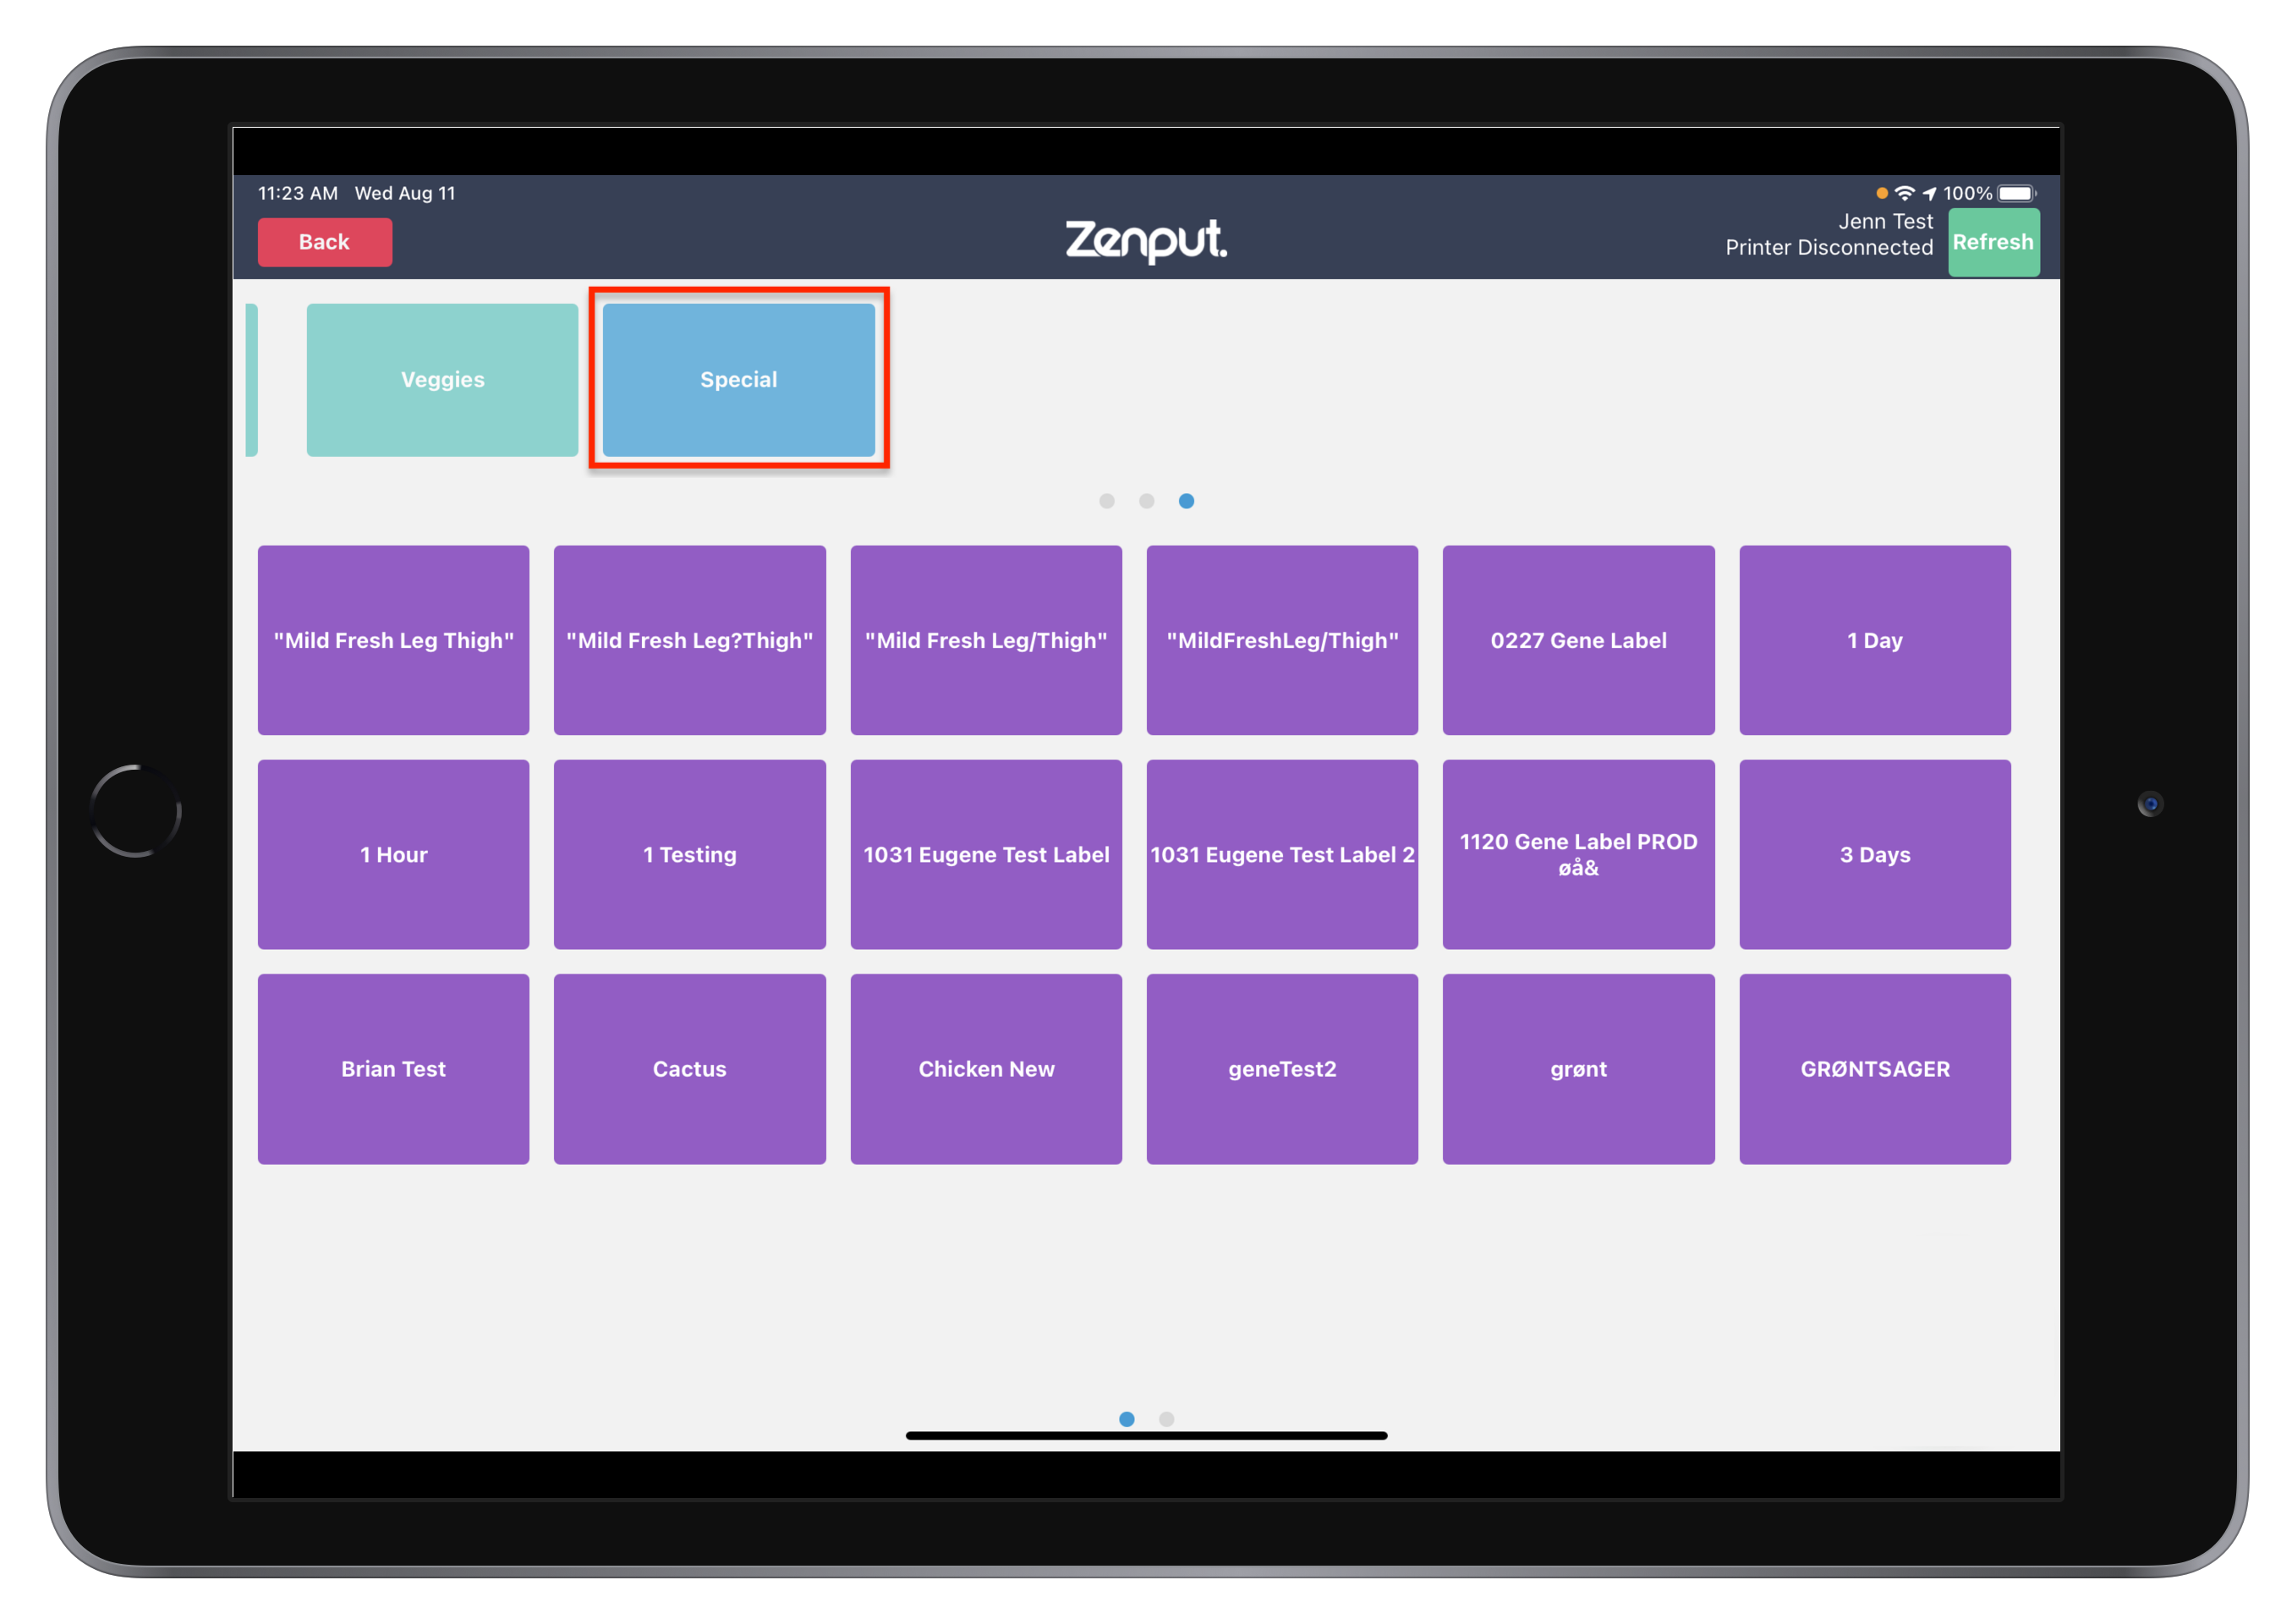Select the Cactus label
The height and width of the screenshot is (1624, 2292).
(690, 1069)
